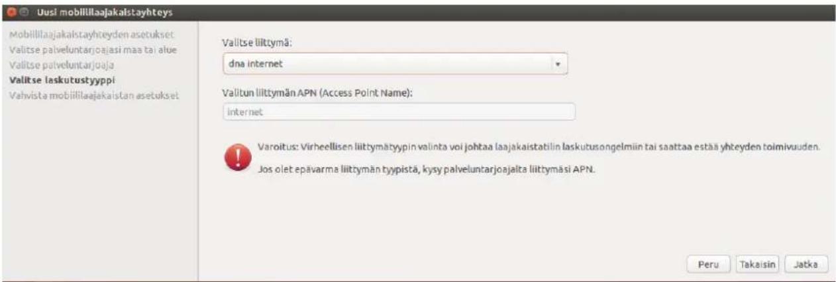Click the 'Jos olet epävarma' hint text
This screenshot has height=282, width=836.
(426, 168)
